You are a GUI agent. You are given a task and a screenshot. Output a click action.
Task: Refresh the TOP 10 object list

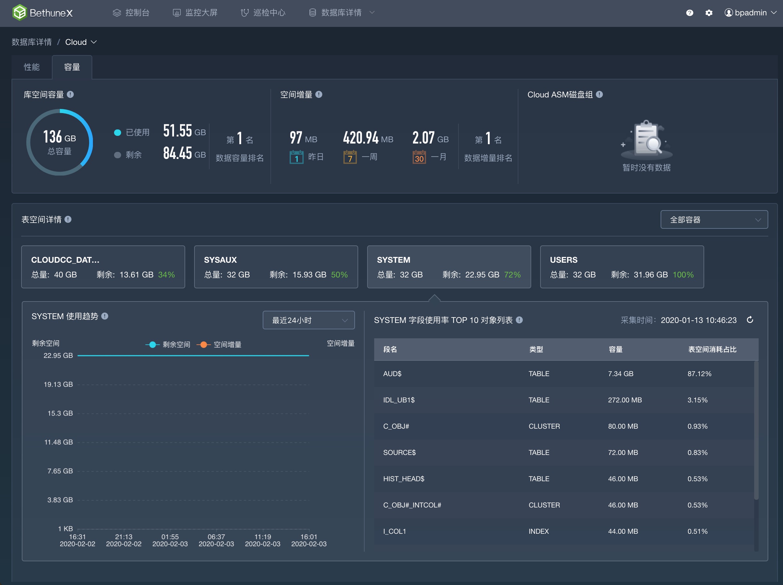pyautogui.click(x=750, y=320)
